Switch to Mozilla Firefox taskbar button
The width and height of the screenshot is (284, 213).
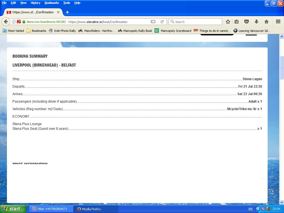96,209
